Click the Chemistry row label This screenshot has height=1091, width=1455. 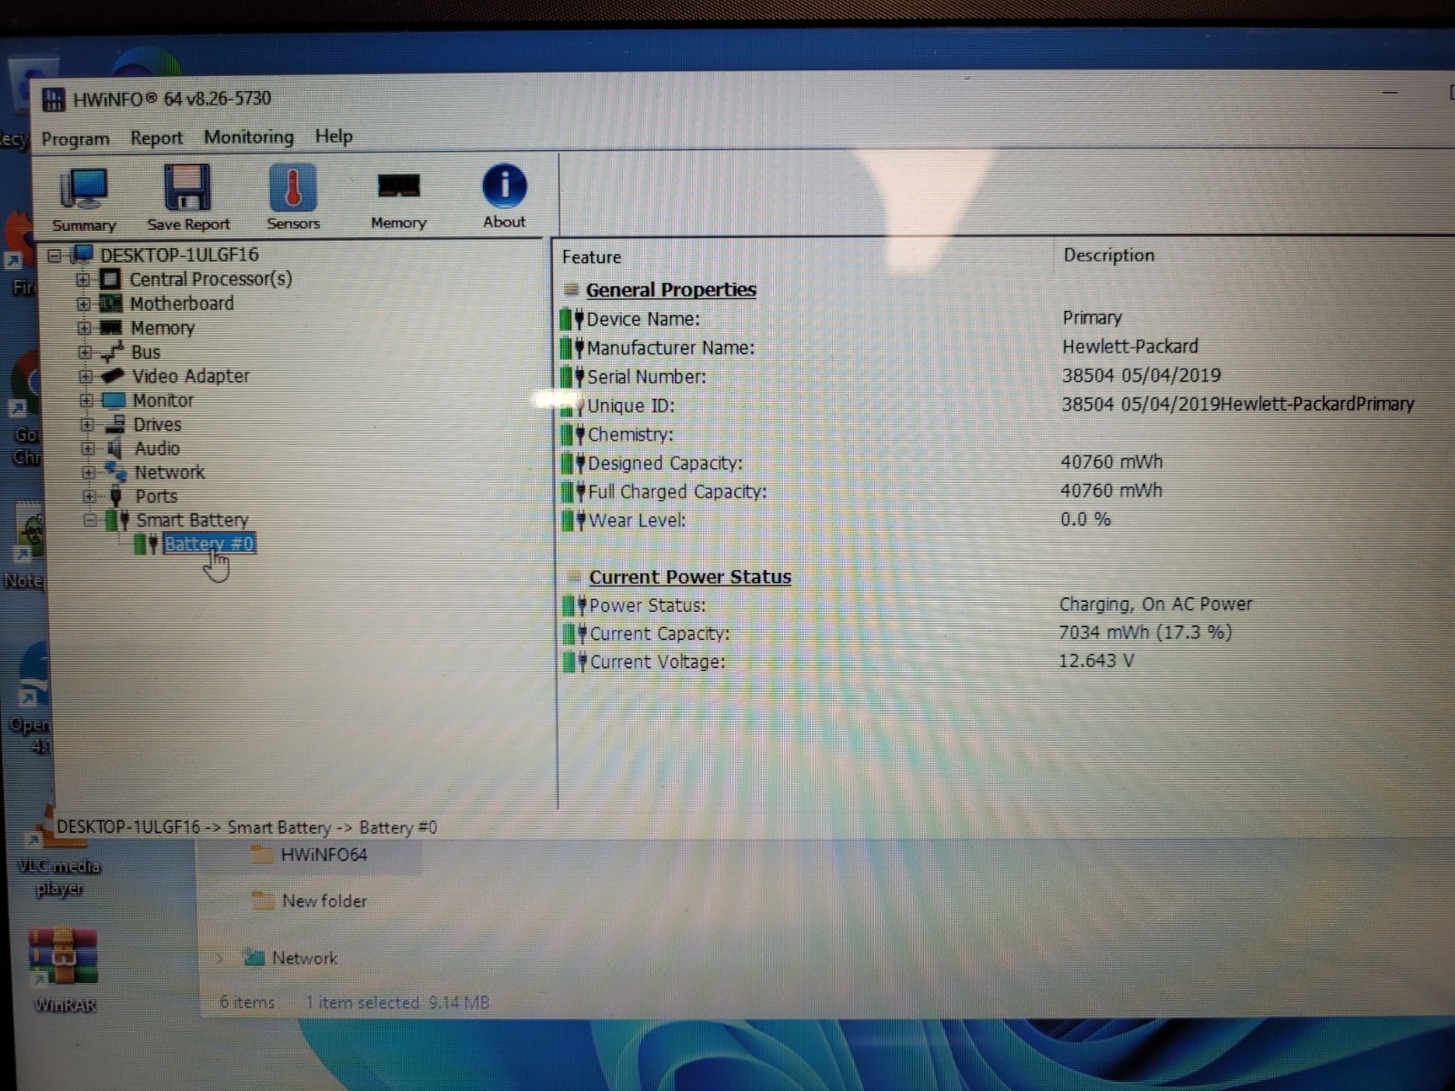[x=631, y=435]
